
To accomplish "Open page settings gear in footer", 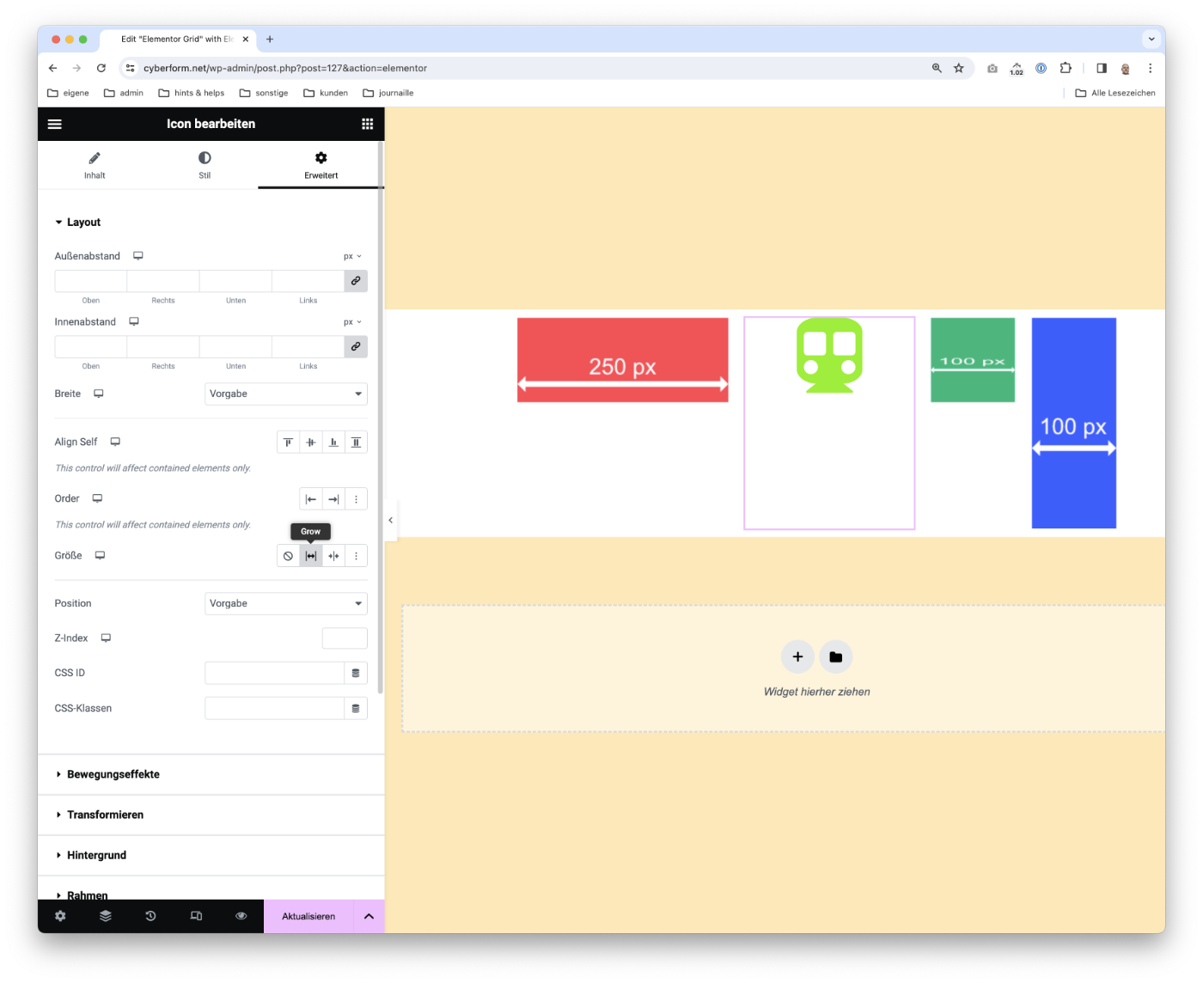I will click(60, 916).
